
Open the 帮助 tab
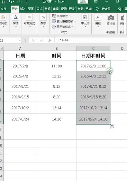80,9
